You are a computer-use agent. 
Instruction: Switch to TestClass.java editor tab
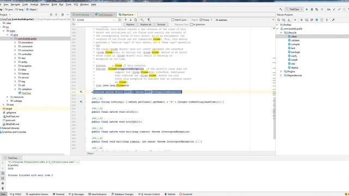point(105,15)
